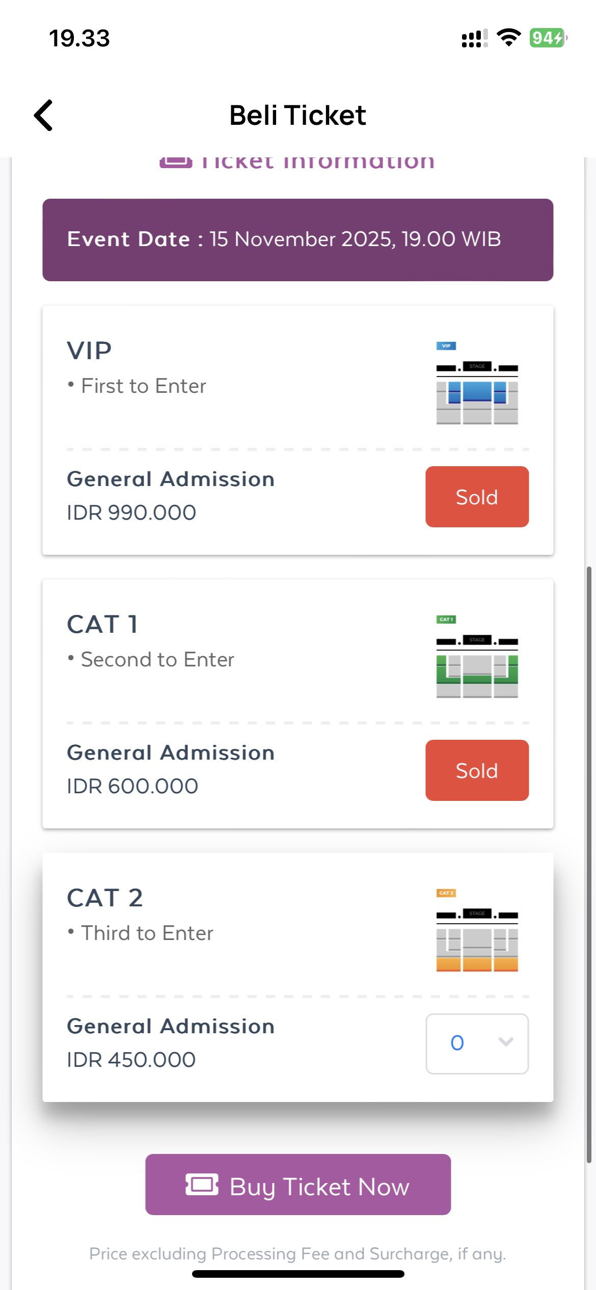
Task: Tap the Ticket Information header icon
Action: [176, 162]
